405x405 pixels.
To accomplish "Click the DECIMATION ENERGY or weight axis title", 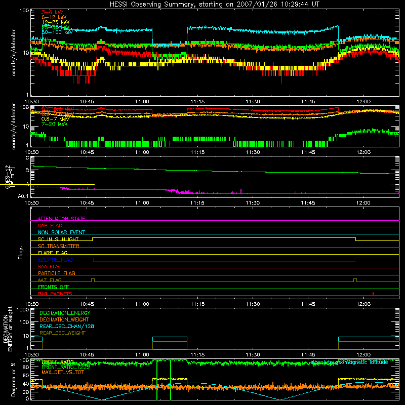I will 8,329.
